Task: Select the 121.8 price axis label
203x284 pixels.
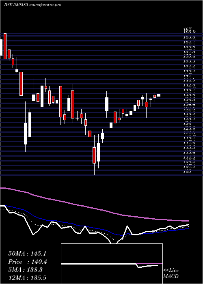Action: (x=189, y=133)
